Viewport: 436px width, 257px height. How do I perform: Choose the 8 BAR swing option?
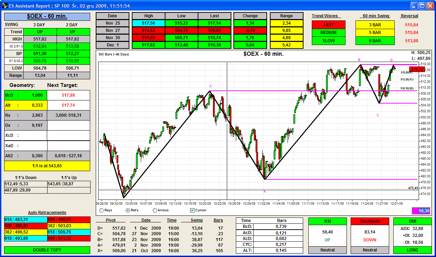[375, 41]
